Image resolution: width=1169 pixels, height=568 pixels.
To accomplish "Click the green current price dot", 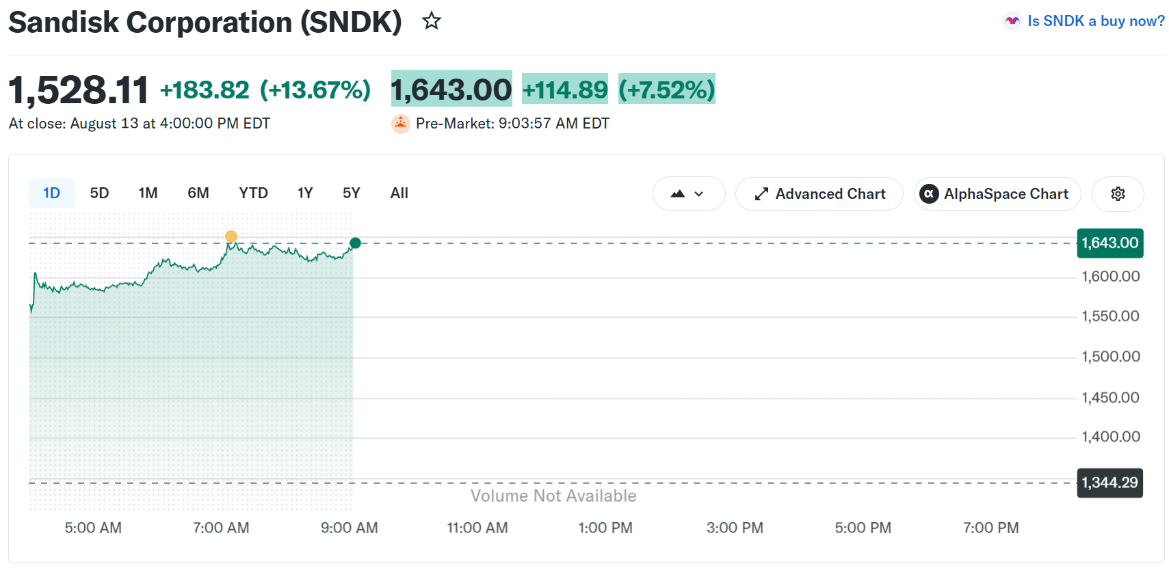I will tap(355, 243).
